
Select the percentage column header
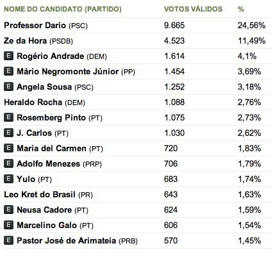241,9
